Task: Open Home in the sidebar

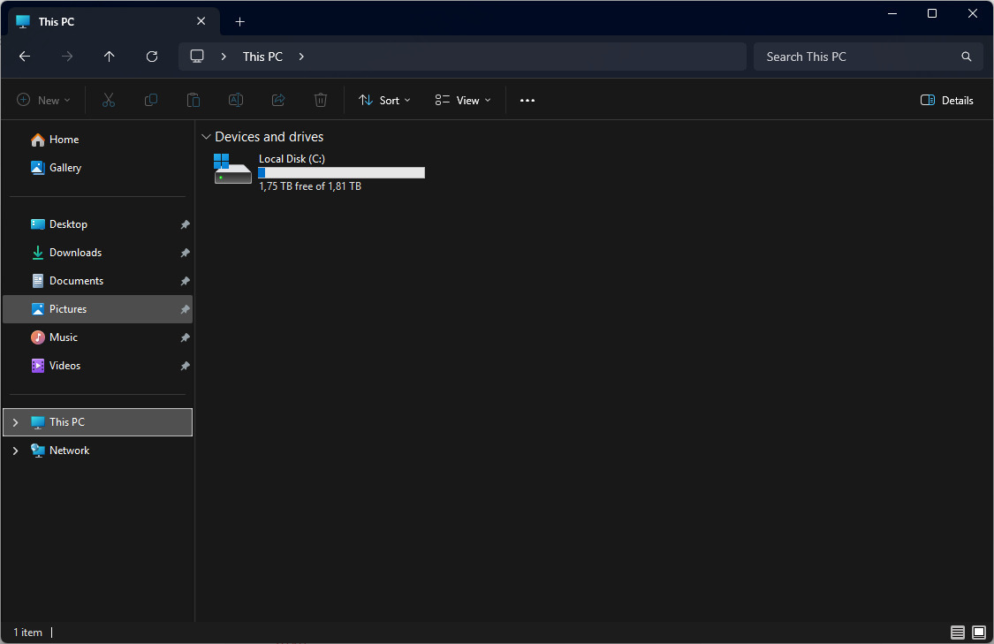Action: [x=97, y=140]
